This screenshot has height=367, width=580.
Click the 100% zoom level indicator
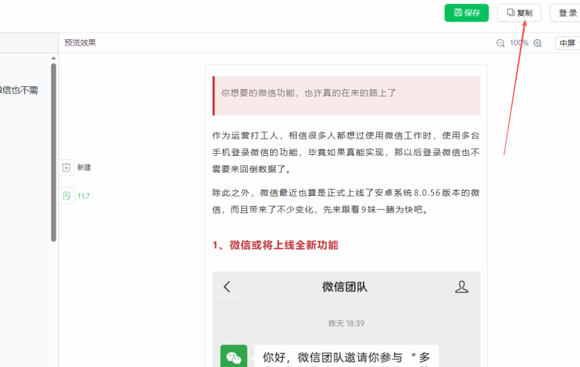click(x=519, y=43)
